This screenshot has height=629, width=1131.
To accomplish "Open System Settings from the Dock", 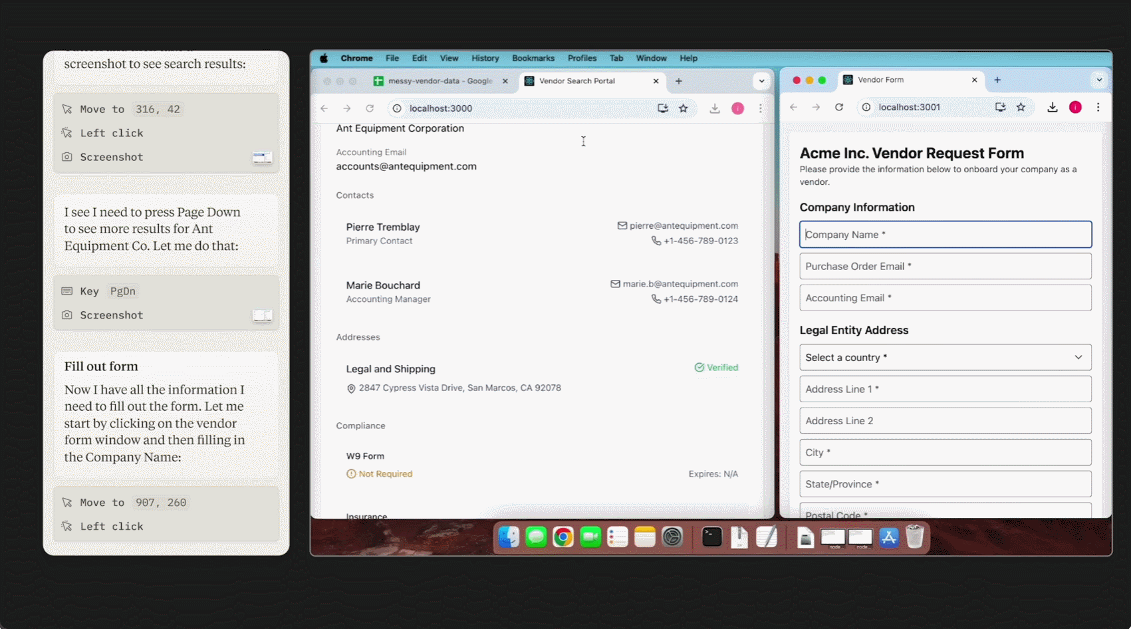I will tap(672, 537).
